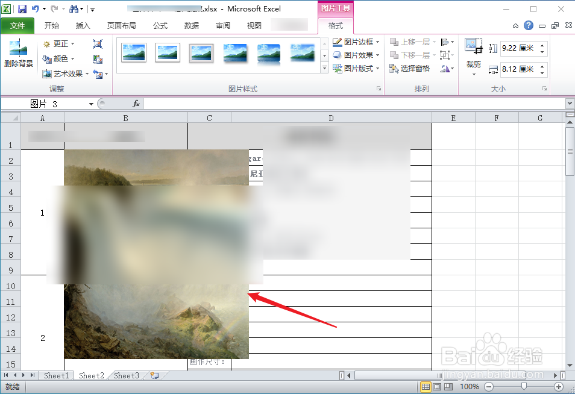The image size is (575, 394).
Task: Apply the first picture style thumbnail
Action: [134, 52]
